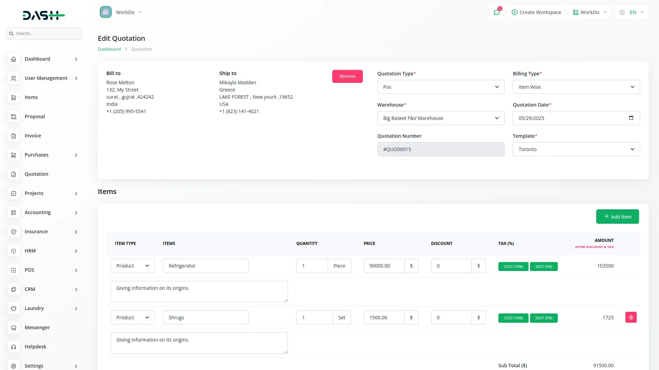Open the Quotation sidebar menu item
This screenshot has height=370, width=659.
[x=36, y=174]
